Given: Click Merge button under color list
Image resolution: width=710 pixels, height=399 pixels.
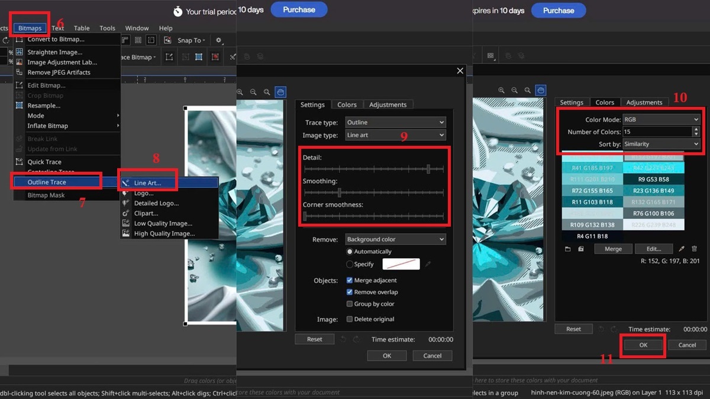Looking at the screenshot, I should pyautogui.click(x=613, y=249).
